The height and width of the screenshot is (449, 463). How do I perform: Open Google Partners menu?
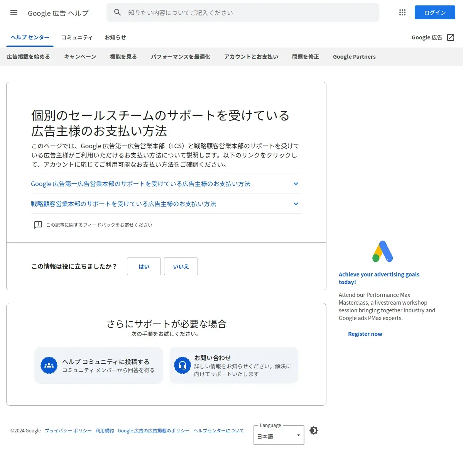[354, 57]
